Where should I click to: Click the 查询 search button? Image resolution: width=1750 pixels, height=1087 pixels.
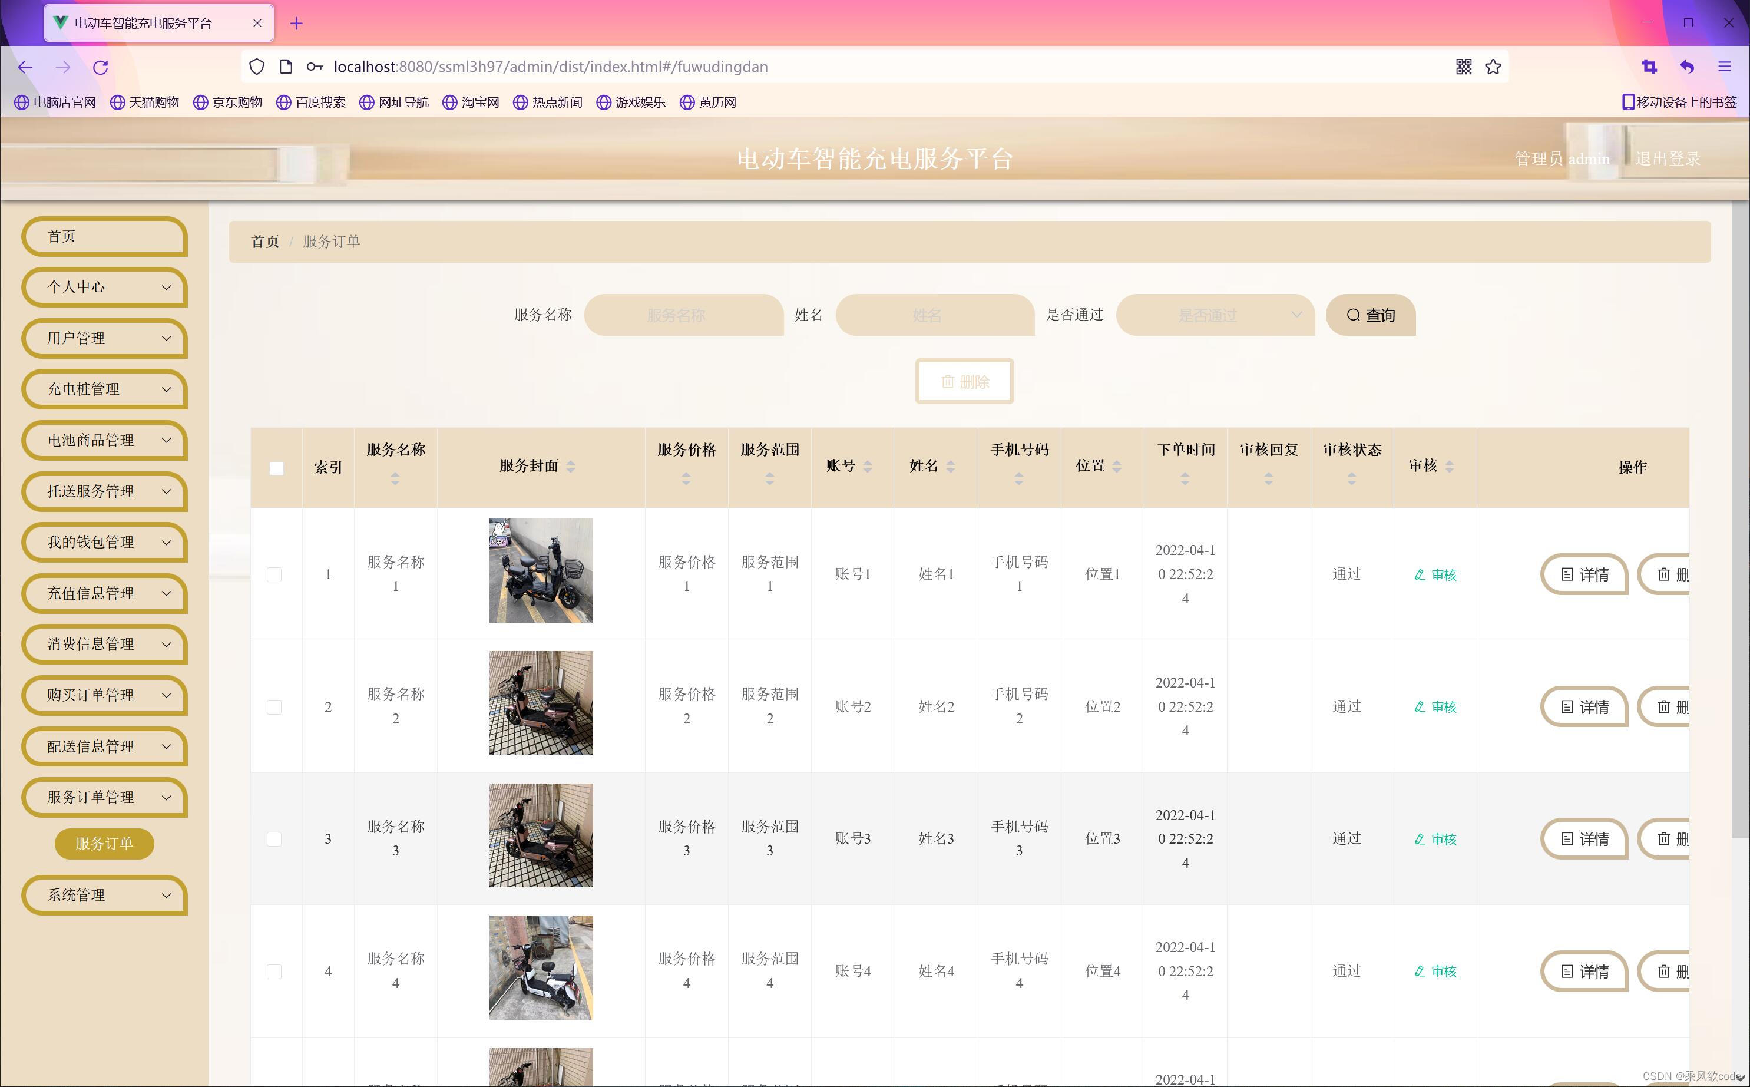[x=1370, y=315]
